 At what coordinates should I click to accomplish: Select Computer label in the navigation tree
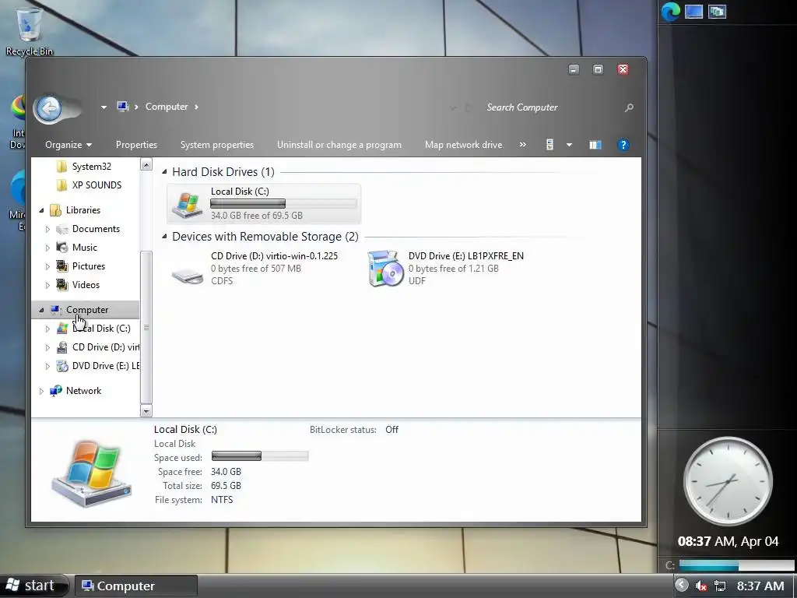pyautogui.click(x=87, y=310)
